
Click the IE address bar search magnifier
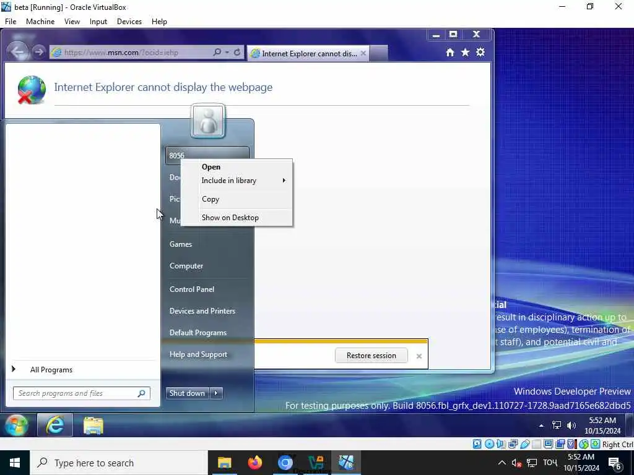pyautogui.click(x=217, y=52)
